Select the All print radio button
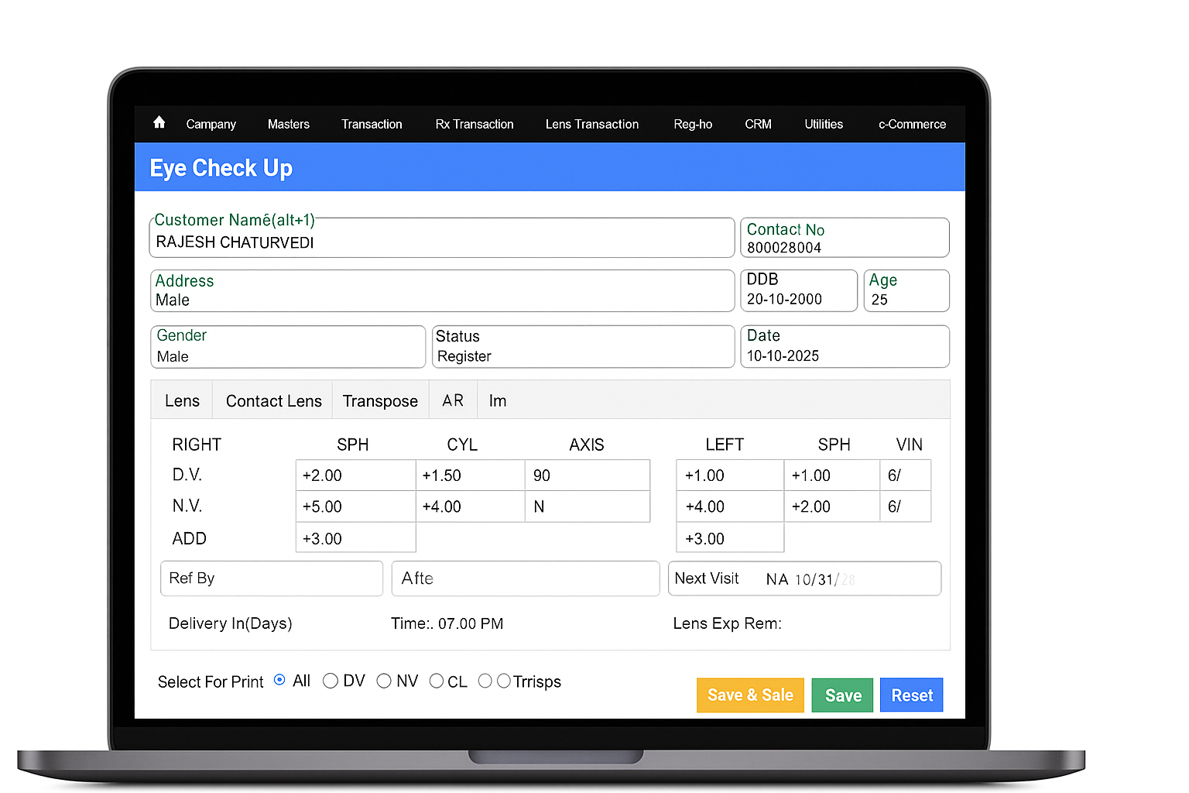This screenshot has width=1189, height=793. (279, 680)
